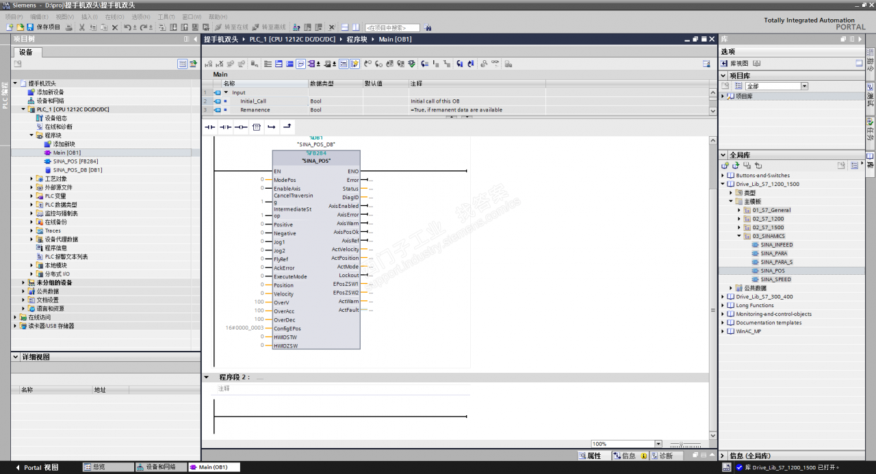Collapse the 03_SINAMICS library folder
876x474 pixels.
pyautogui.click(x=739, y=236)
